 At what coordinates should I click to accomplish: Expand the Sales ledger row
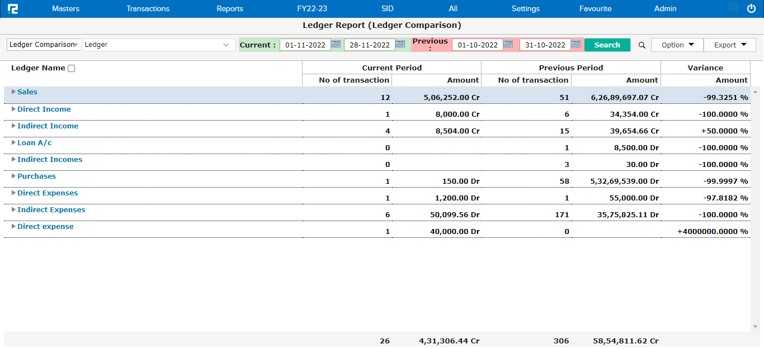tap(14, 92)
